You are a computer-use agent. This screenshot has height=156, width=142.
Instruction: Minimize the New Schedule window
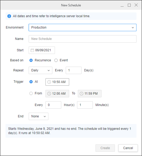[122, 5]
